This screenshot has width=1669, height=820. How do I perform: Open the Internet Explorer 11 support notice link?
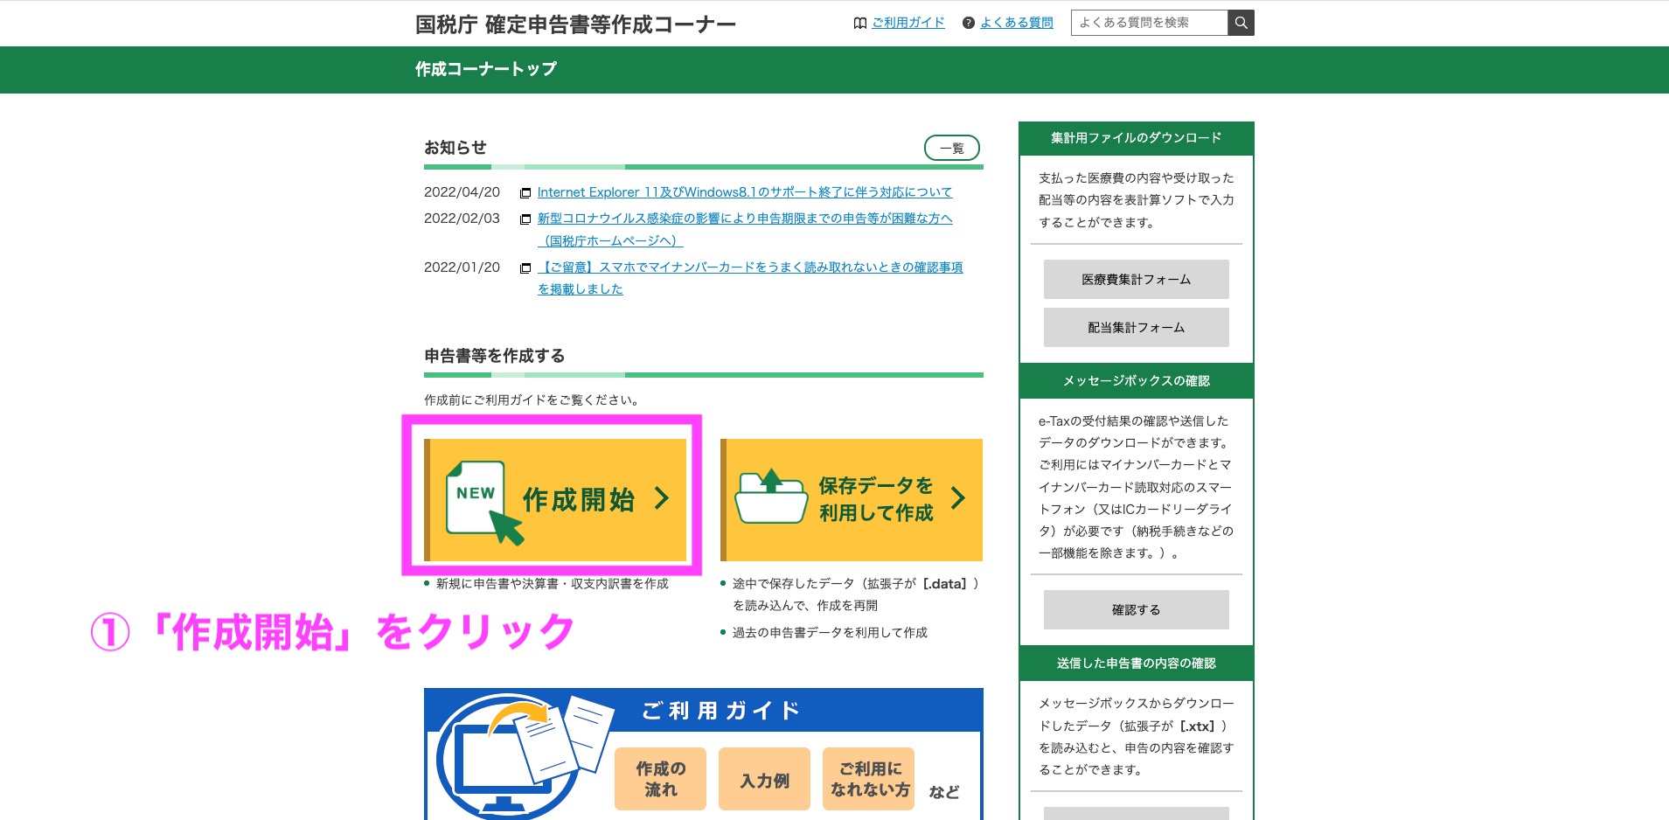pos(745,191)
